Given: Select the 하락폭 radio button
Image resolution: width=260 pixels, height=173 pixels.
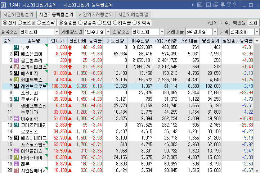Looking at the screenshot, I should pos(135,23).
